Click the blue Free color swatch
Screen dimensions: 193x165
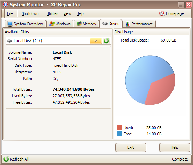[119, 134]
